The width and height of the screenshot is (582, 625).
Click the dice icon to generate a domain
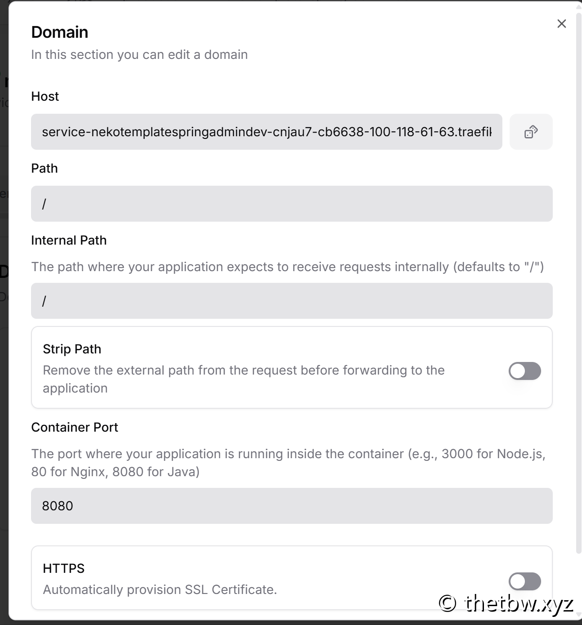pos(531,132)
